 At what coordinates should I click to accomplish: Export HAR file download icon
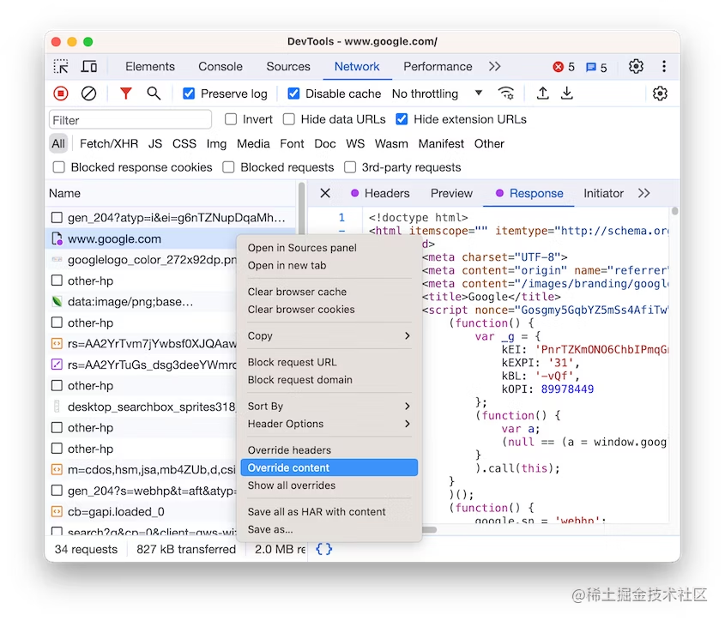(567, 93)
